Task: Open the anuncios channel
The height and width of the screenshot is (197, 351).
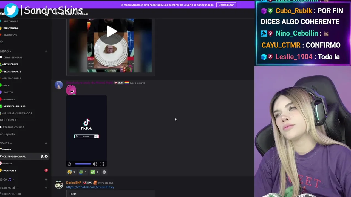Action: pyautogui.click(x=10, y=35)
